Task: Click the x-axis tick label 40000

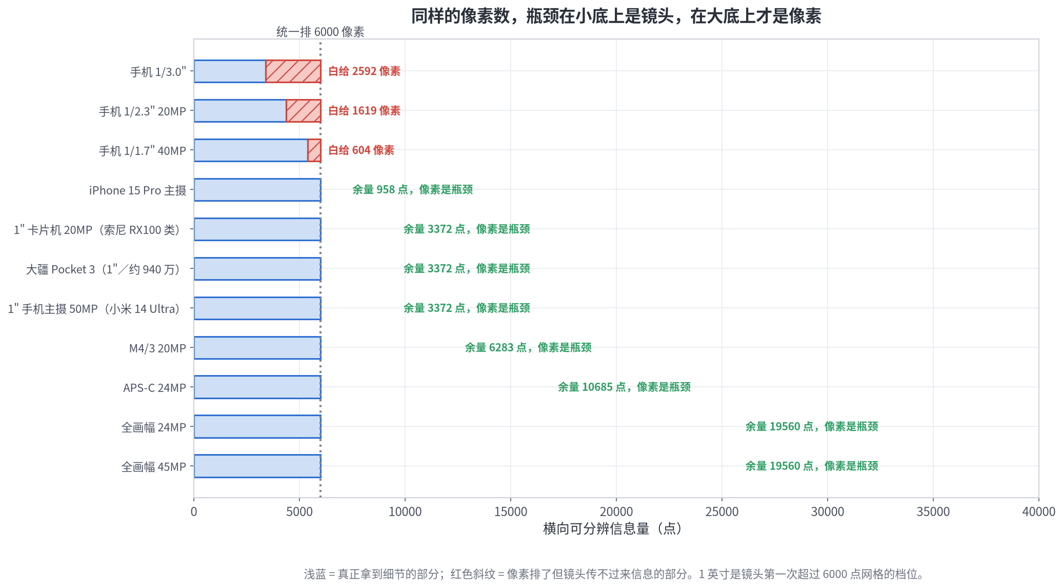Action: tap(1039, 512)
